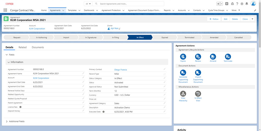Show Executed Date info tooltip icon
The width and height of the screenshot is (261, 131).
click(x=103, y=112)
